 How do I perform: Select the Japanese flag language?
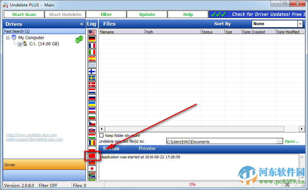point(92,169)
